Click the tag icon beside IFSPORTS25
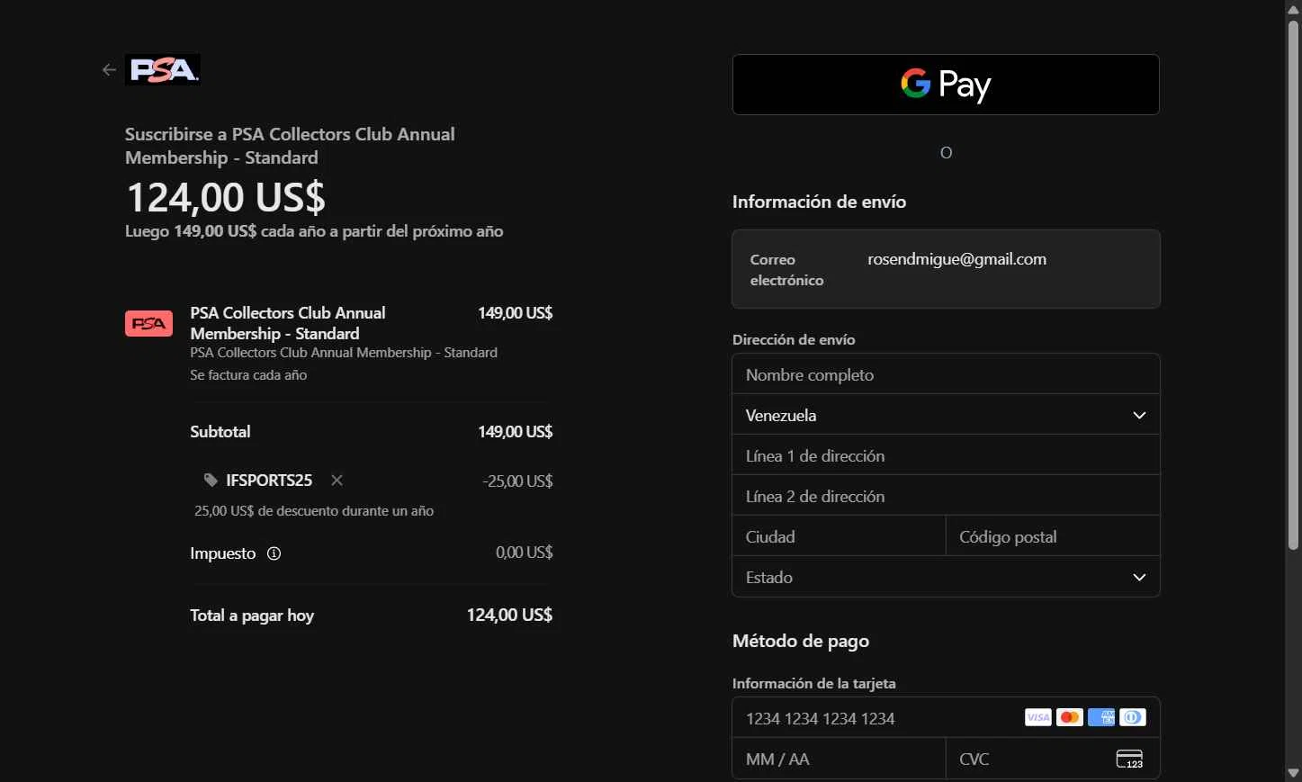This screenshot has height=782, width=1302. coord(211,481)
